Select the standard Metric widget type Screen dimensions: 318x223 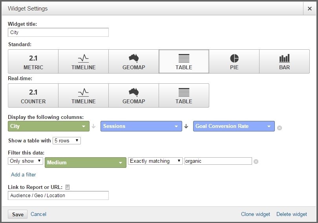point(33,62)
